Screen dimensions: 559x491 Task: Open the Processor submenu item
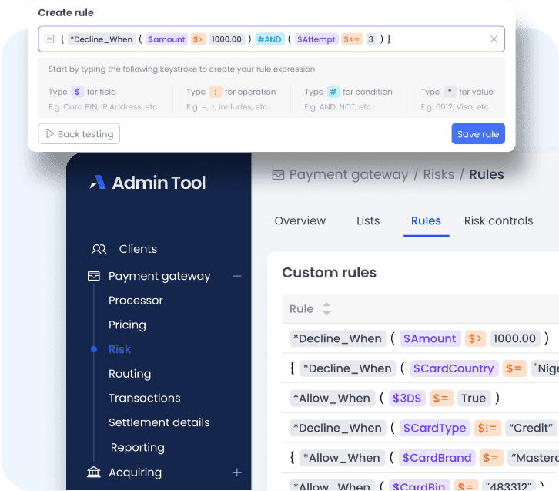tap(136, 301)
